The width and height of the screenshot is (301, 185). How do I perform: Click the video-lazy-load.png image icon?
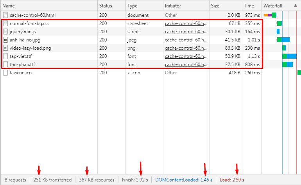tap(5, 48)
